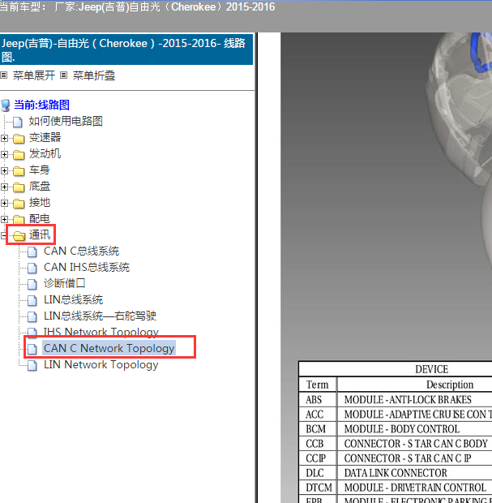Image resolution: width=492 pixels, height=503 pixels.
Task: Click the page icon for 诊断借口
Action: tap(32, 284)
